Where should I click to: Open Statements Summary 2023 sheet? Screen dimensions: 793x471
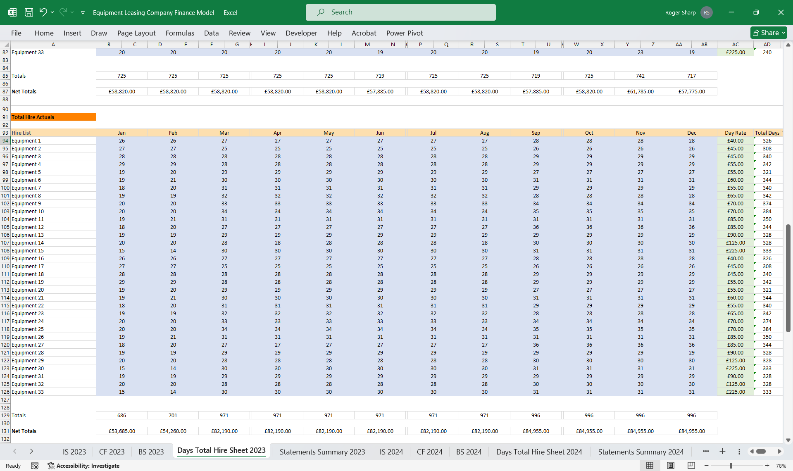[x=322, y=452]
